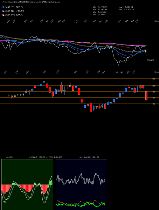Click the magenta DOW PT legend swatch
This screenshot has width=159, height=210.
3,15
